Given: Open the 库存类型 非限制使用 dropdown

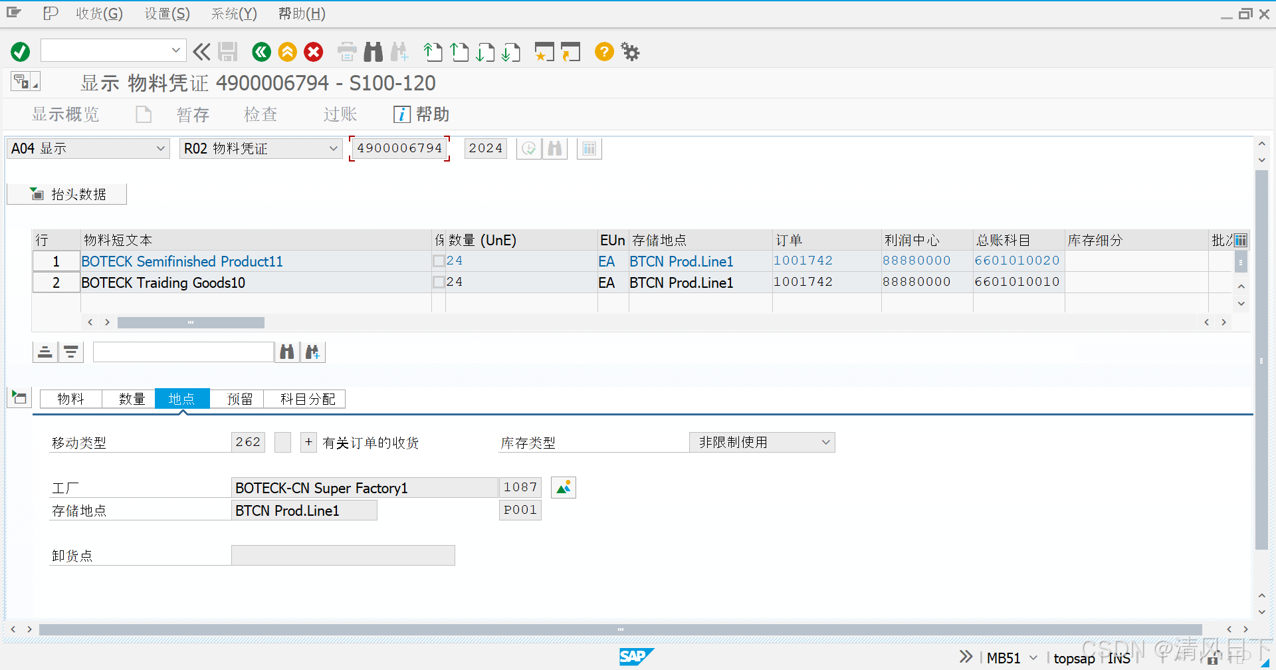Looking at the screenshot, I should tap(762, 442).
